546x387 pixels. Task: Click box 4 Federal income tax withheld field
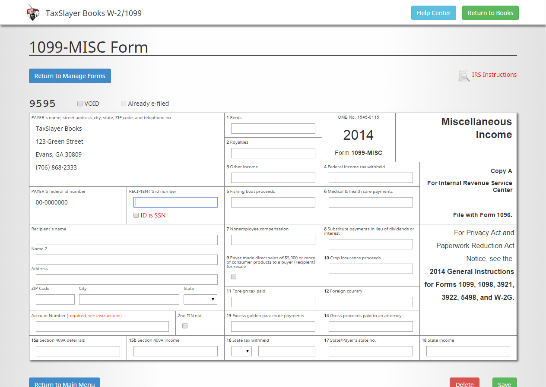tap(371, 178)
